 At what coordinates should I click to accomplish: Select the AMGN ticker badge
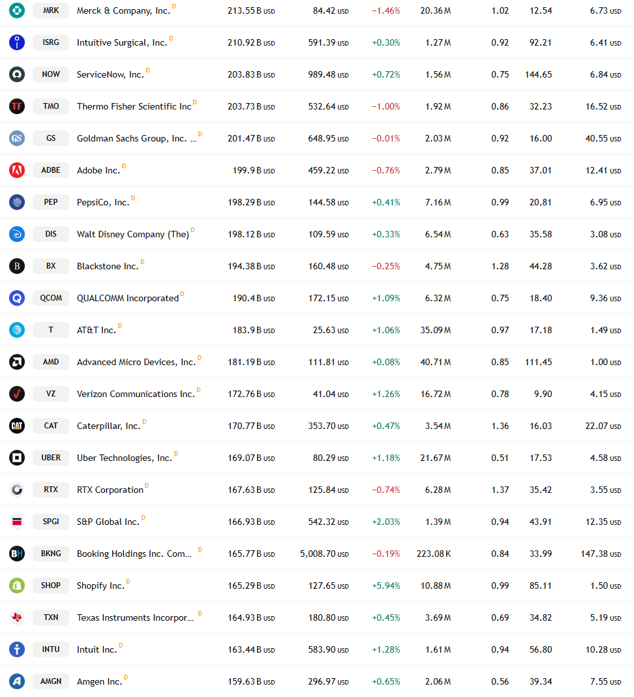pos(51,681)
